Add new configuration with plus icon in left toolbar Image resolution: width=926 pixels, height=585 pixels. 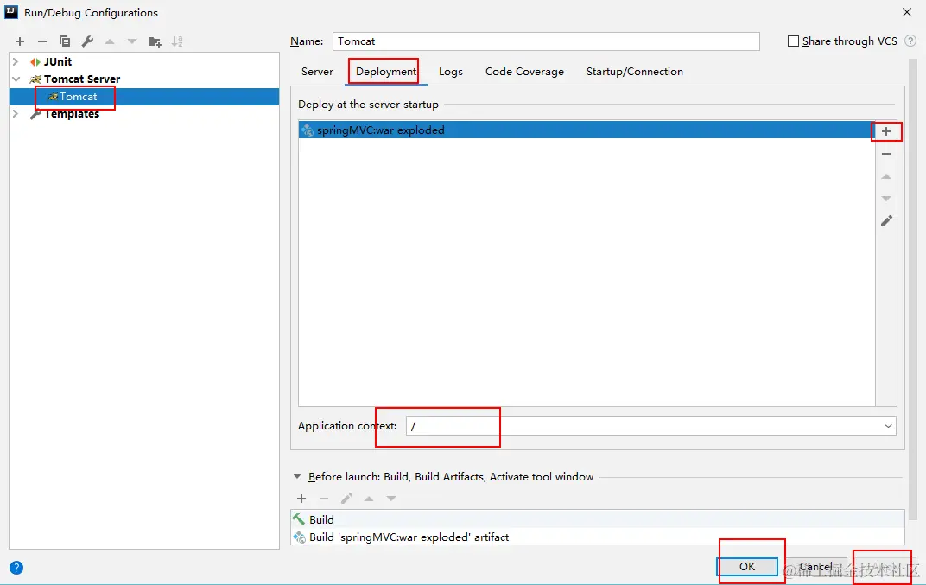click(x=20, y=41)
